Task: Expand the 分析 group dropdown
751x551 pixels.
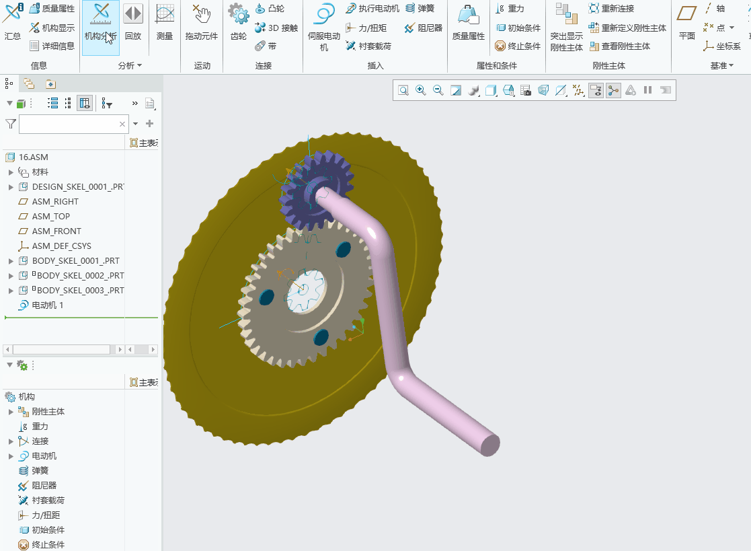Action: [x=130, y=66]
